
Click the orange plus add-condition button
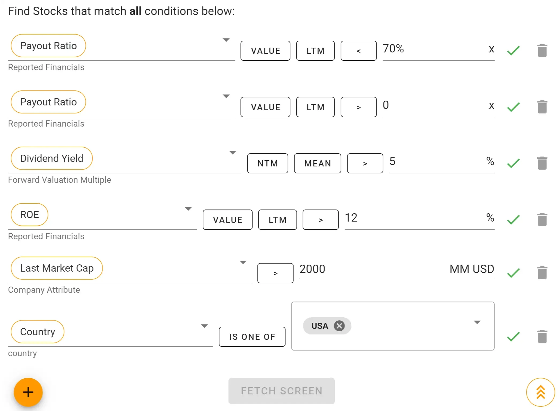click(28, 392)
